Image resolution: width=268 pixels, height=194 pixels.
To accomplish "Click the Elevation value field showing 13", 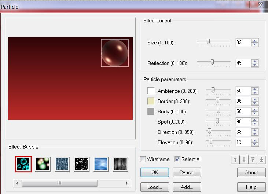I will tap(243, 142).
